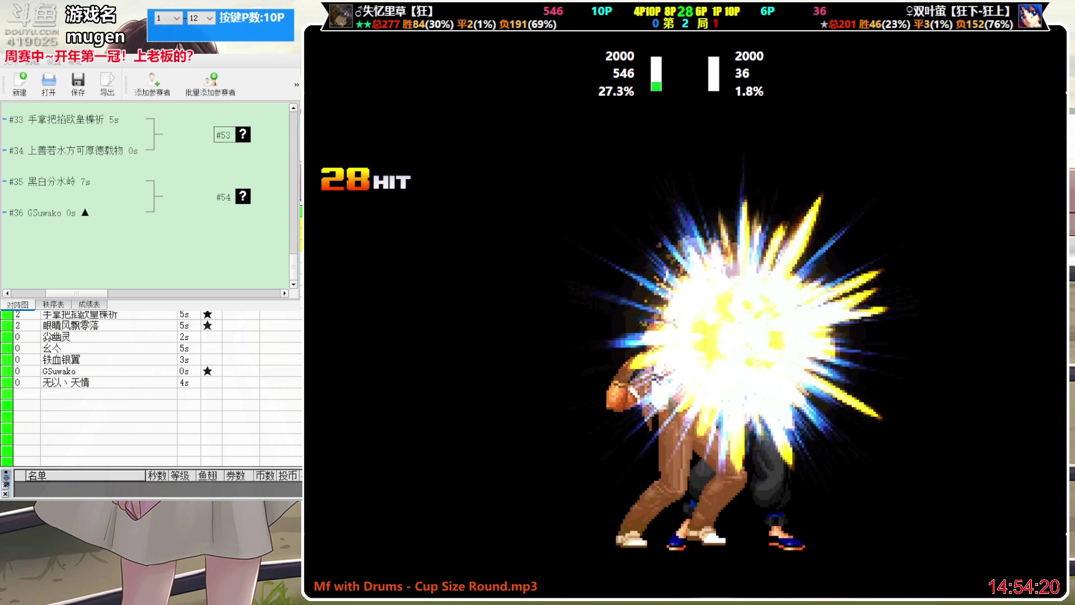The width and height of the screenshot is (1075, 605).
Task: Switch to the 对阵图 tab
Action: coord(17,305)
